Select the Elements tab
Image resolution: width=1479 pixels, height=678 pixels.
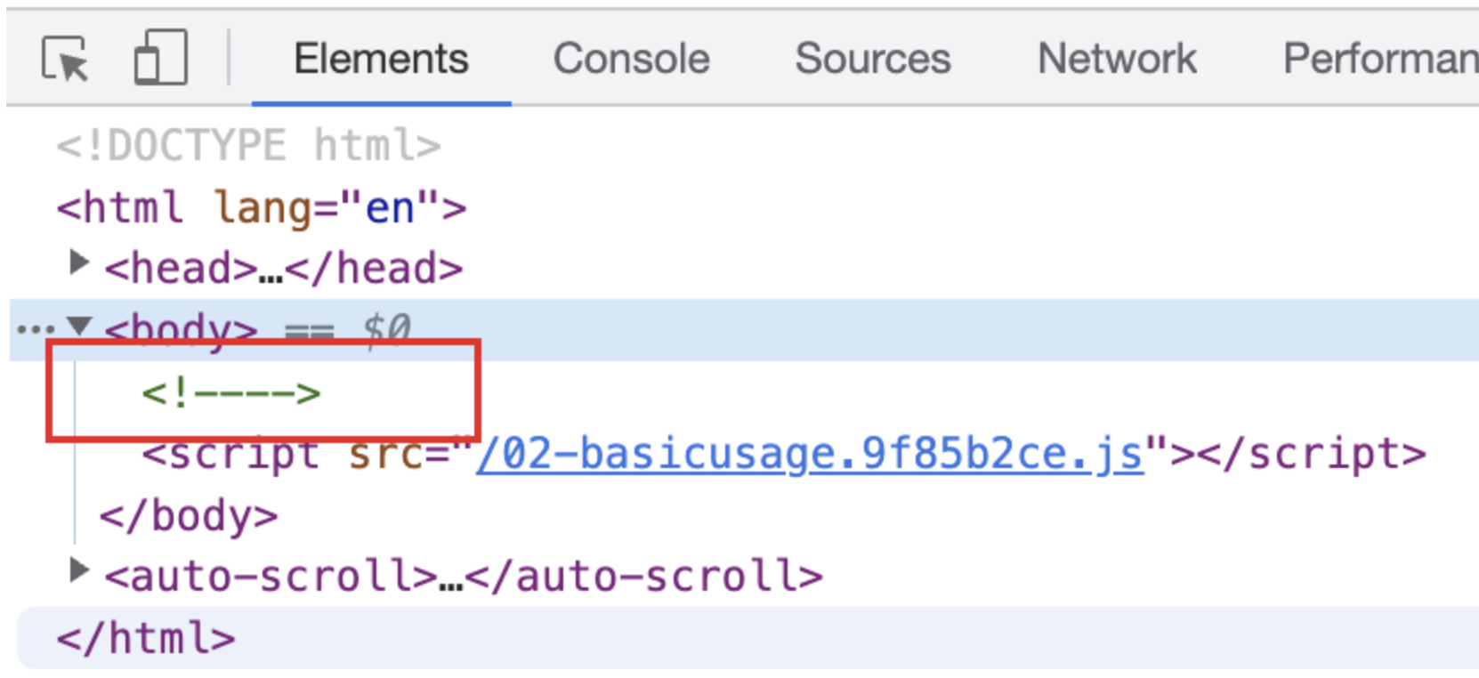[381, 59]
